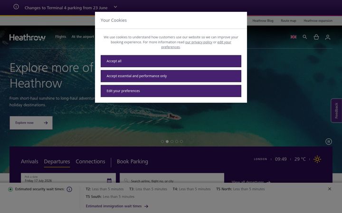Open the shopping basket icon
The height and width of the screenshot is (213, 342).
pos(316,37)
